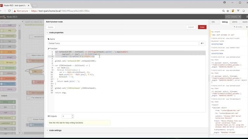This screenshot has height=139, width=248.
Task: Switch to the admin sidebar tab
Action: 235,22
